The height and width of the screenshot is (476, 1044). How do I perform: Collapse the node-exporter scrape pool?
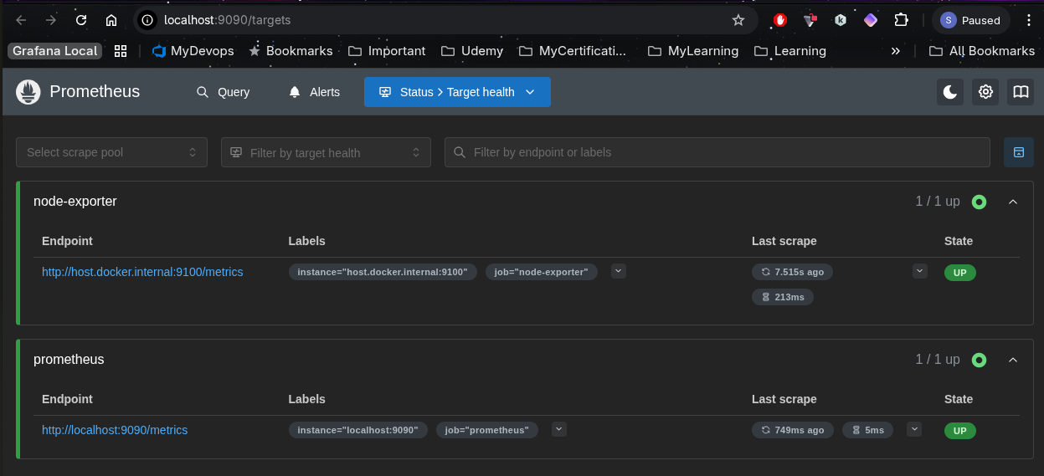point(1013,202)
